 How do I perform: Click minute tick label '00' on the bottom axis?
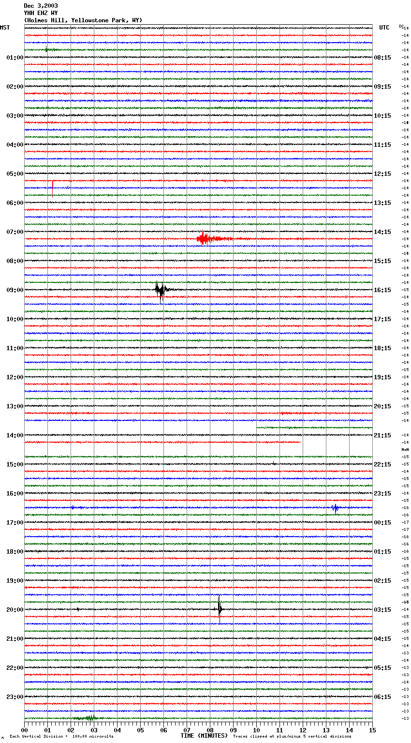[24, 730]
